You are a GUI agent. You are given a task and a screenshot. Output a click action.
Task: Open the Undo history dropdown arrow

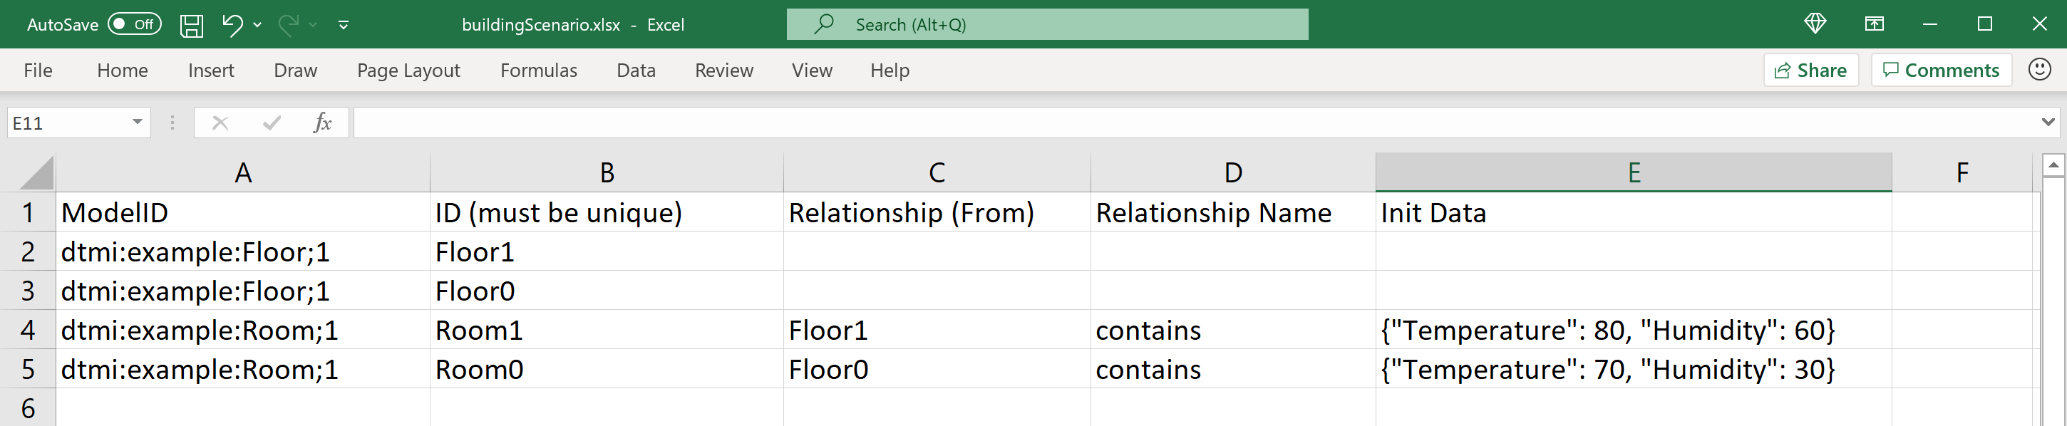tap(257, 25)
